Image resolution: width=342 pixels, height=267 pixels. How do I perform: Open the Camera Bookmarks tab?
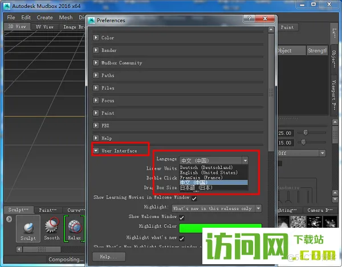320,210
